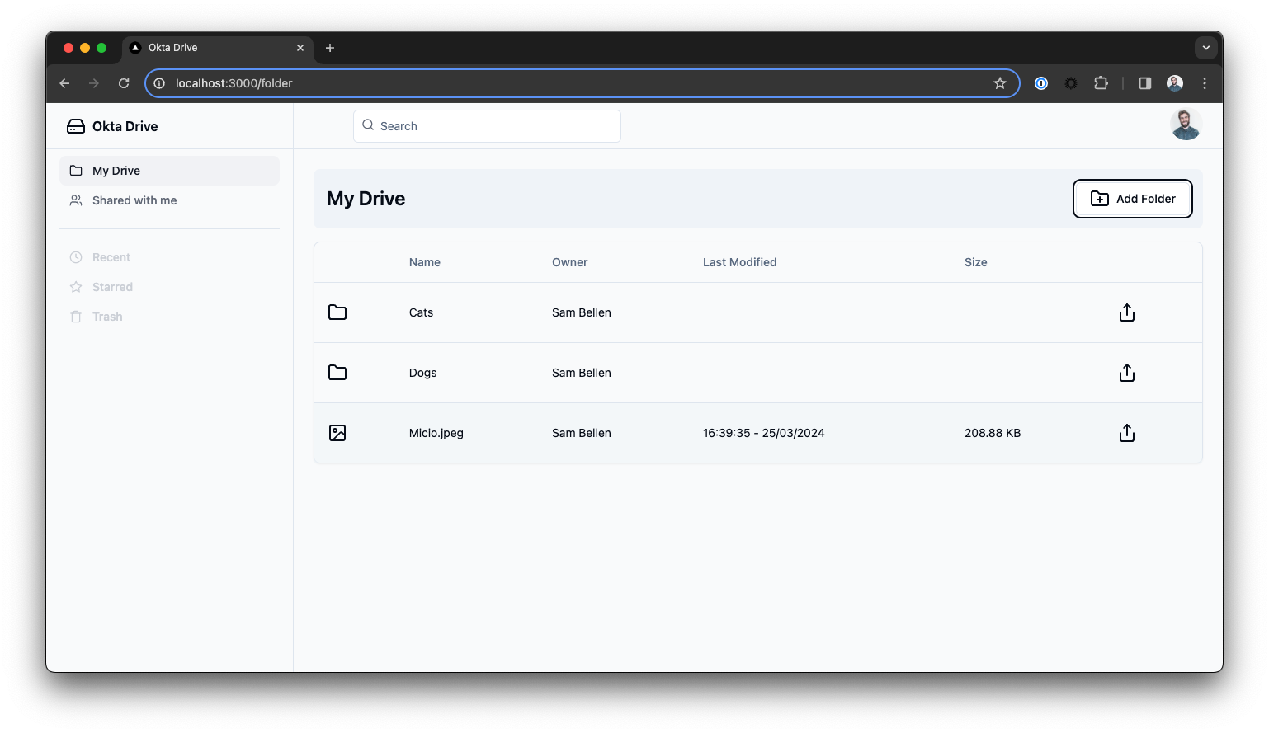1269x733 pixels.
Task: Select Starred in the sidebar
Action: [x=169, y=287]
